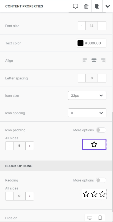Align content to the left
This screenshot has height=222, width=113.
tap(84, 60)
